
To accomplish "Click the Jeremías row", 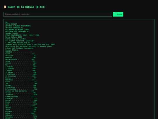I will [x=21, y=95].
